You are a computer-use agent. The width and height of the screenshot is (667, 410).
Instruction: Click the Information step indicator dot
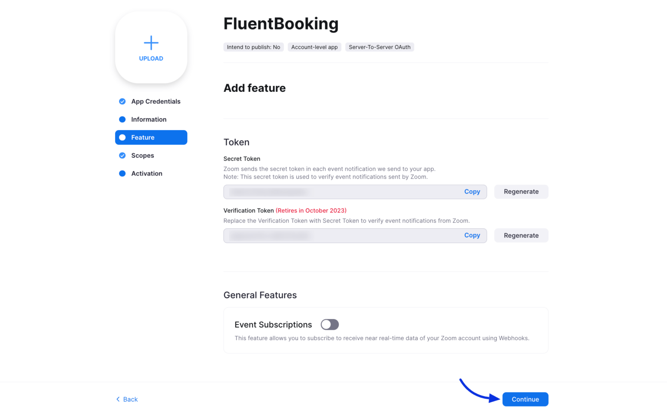pyautogui.click(x=122, y=119)
